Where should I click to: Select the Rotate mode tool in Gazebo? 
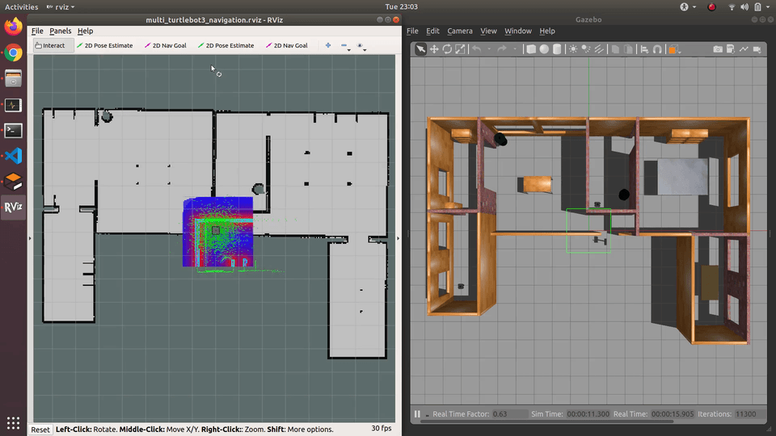pos(447,49)
